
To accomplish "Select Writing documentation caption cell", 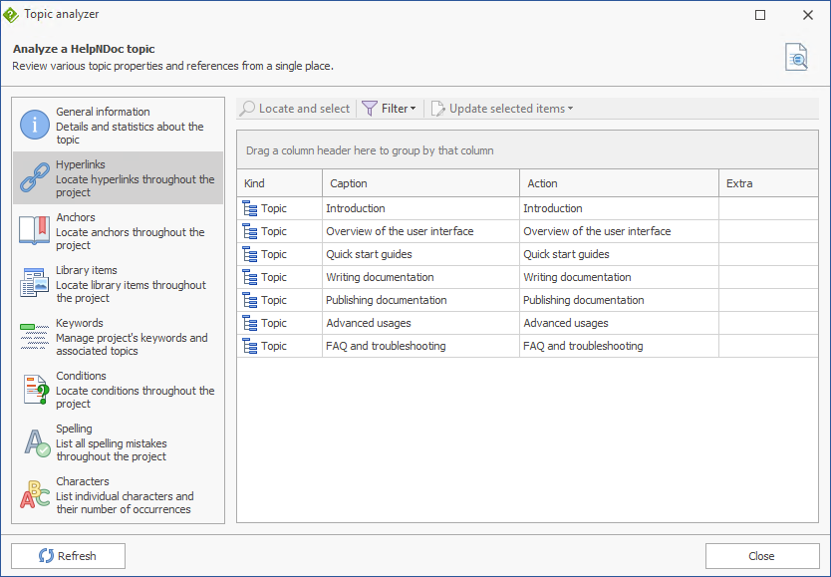I will tap(420, 277).
